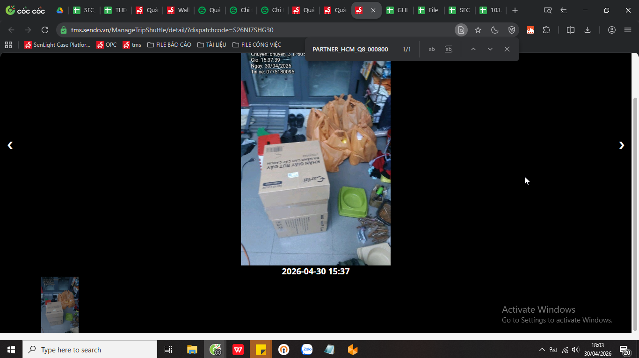Expand the FILE CÔNG VIỆC bookmark folder
The image size is (639, 358).
point(257,45)
